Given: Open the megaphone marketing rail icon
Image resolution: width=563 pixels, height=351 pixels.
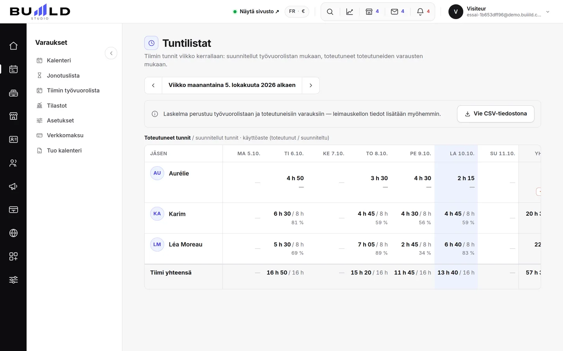Looking at the screenshot, I should click(x=13, y=186).
